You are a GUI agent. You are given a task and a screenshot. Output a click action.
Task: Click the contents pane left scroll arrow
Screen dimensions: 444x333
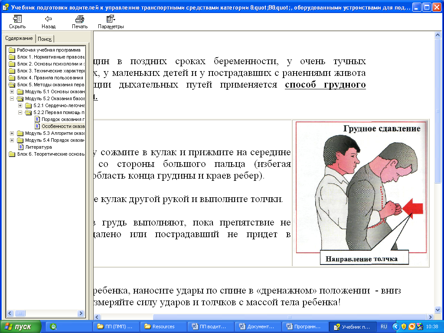[10, 313]
